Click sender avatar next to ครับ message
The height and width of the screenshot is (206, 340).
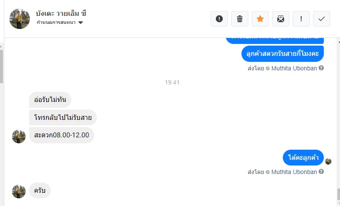(x=19, y=191)
